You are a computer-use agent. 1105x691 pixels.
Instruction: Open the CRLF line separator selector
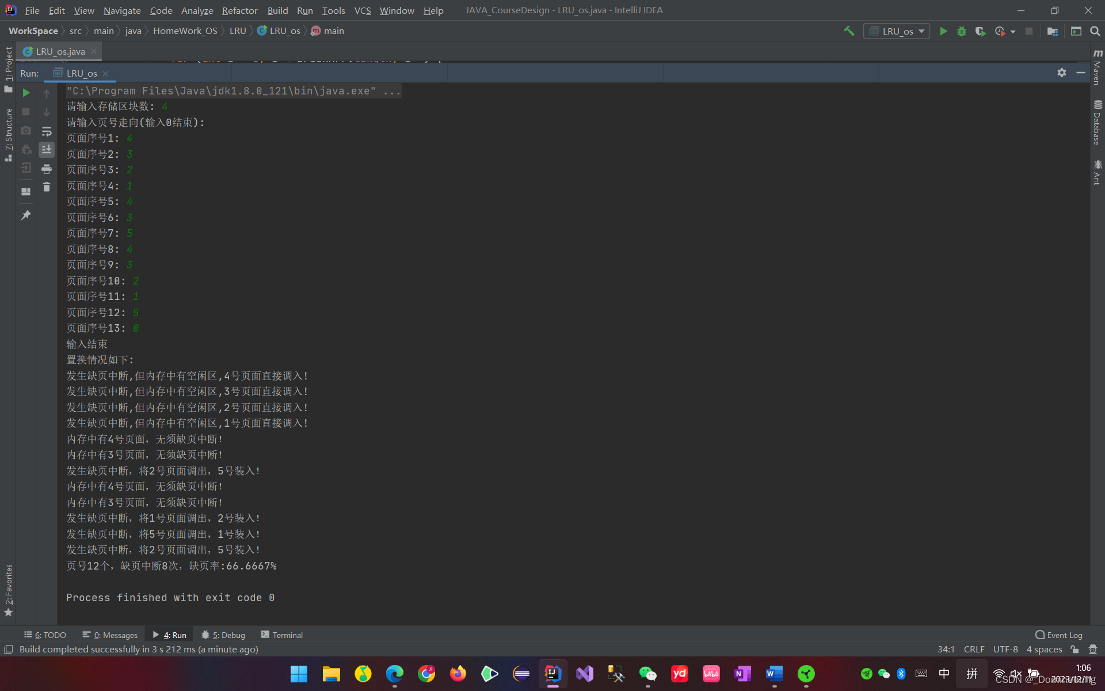[974, 649]
